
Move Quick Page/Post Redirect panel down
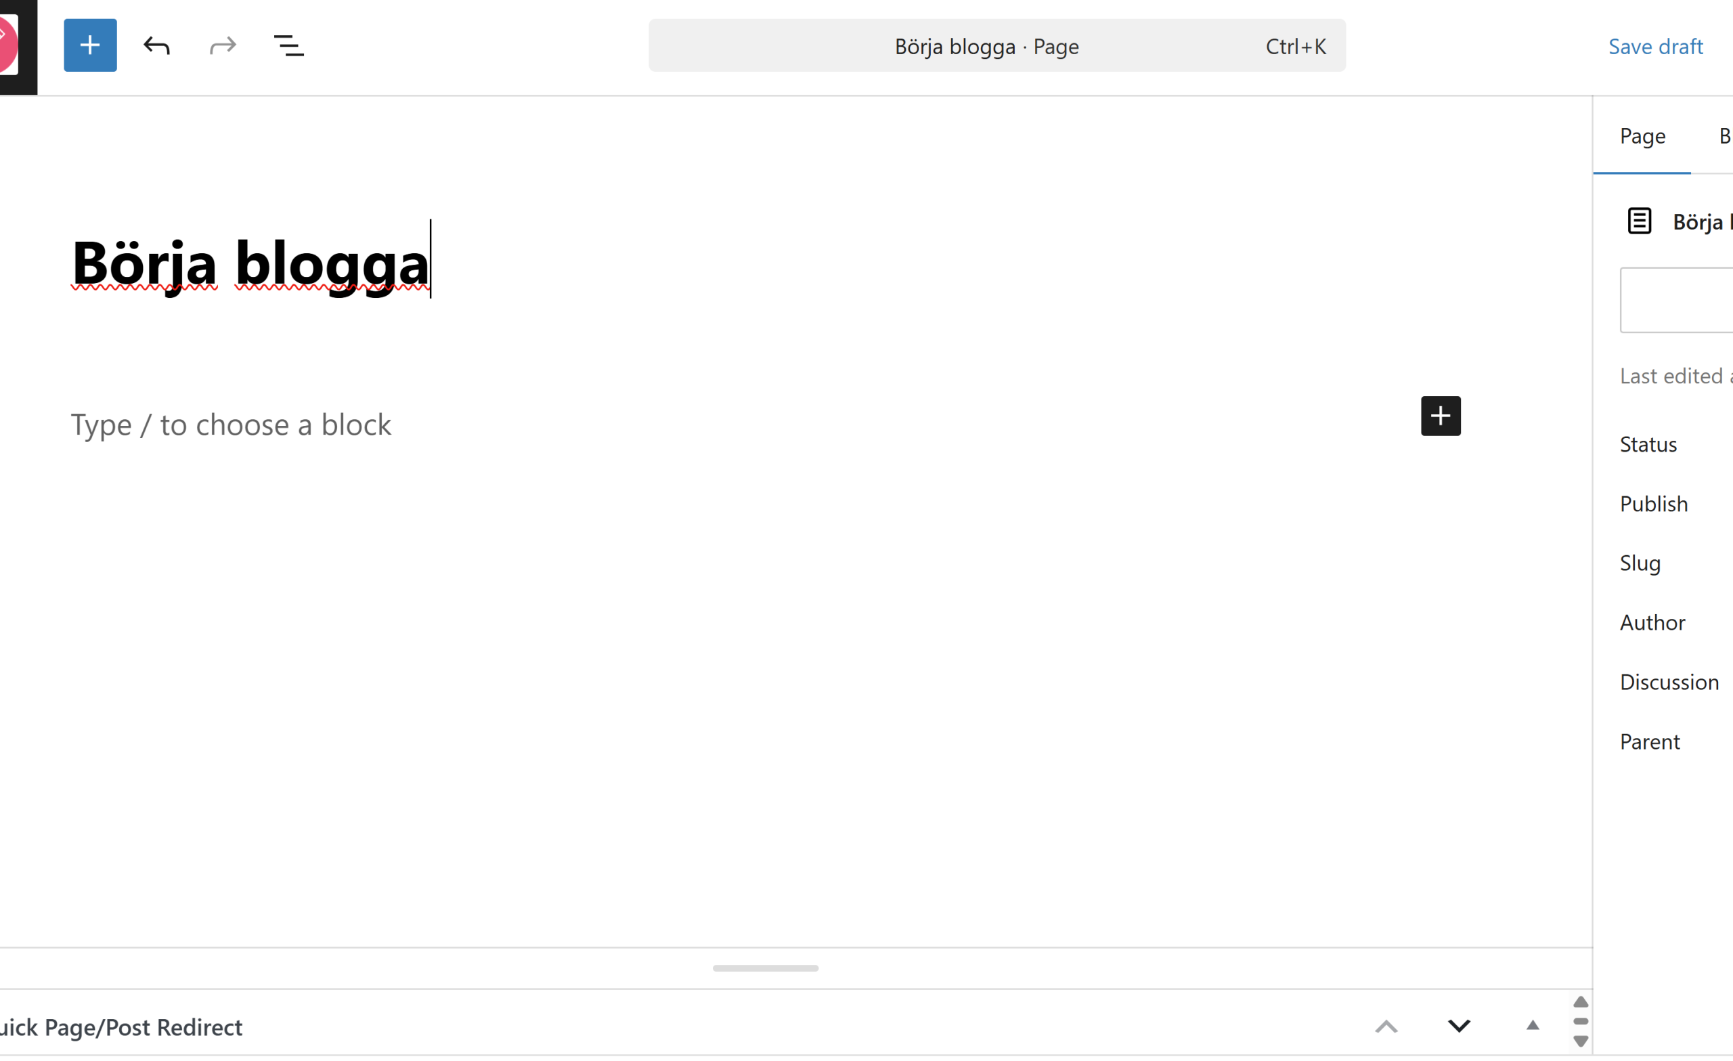click(1459, 1026)
